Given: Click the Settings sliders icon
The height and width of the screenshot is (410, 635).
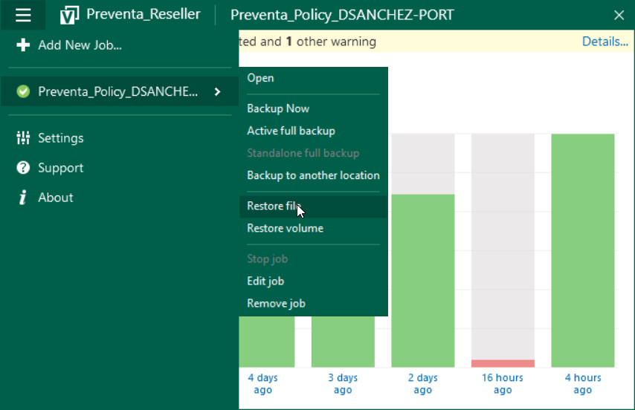Looking at the screenshot, I should [x=23, y=138].
